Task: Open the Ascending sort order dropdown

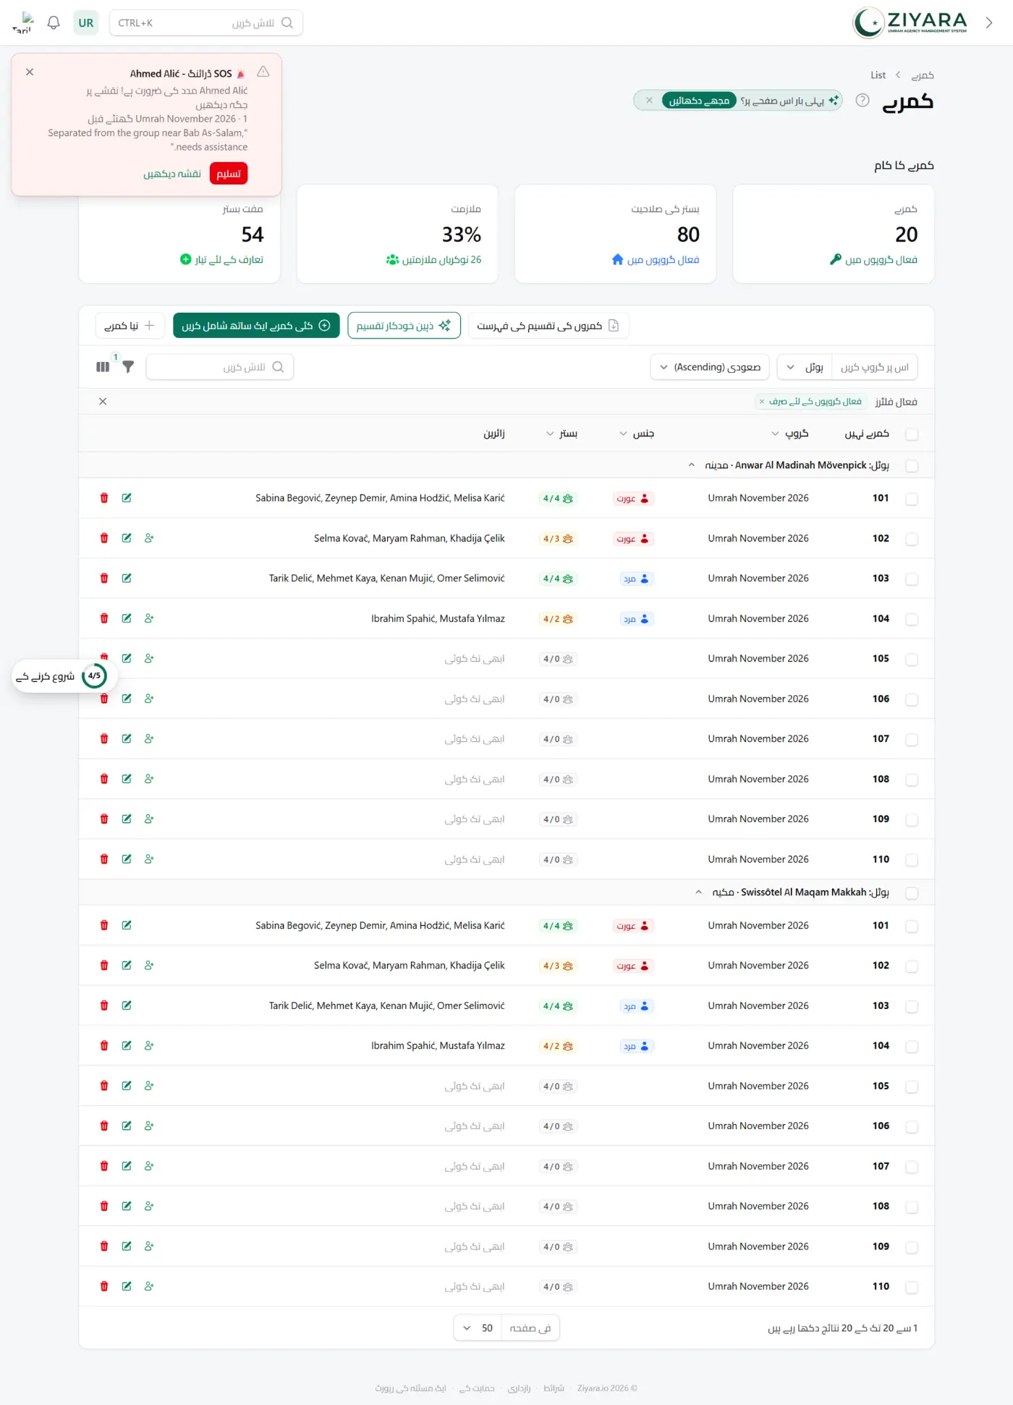Action: pos(711,367)
